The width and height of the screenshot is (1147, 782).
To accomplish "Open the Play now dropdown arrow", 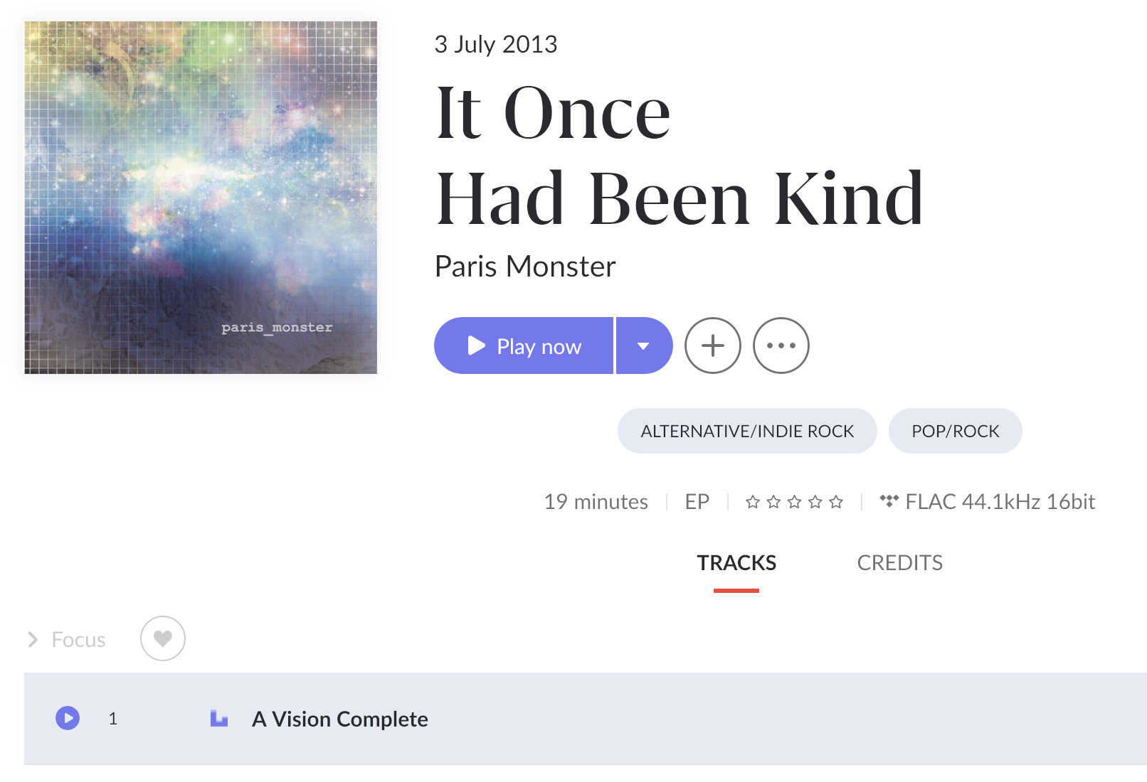I will point(644,346).
